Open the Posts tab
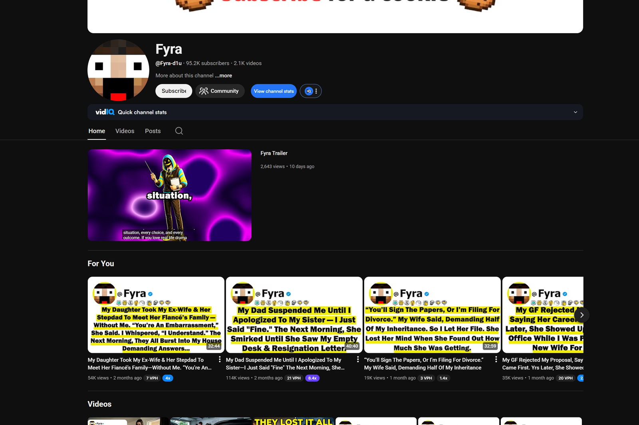 tap(153, 131)
